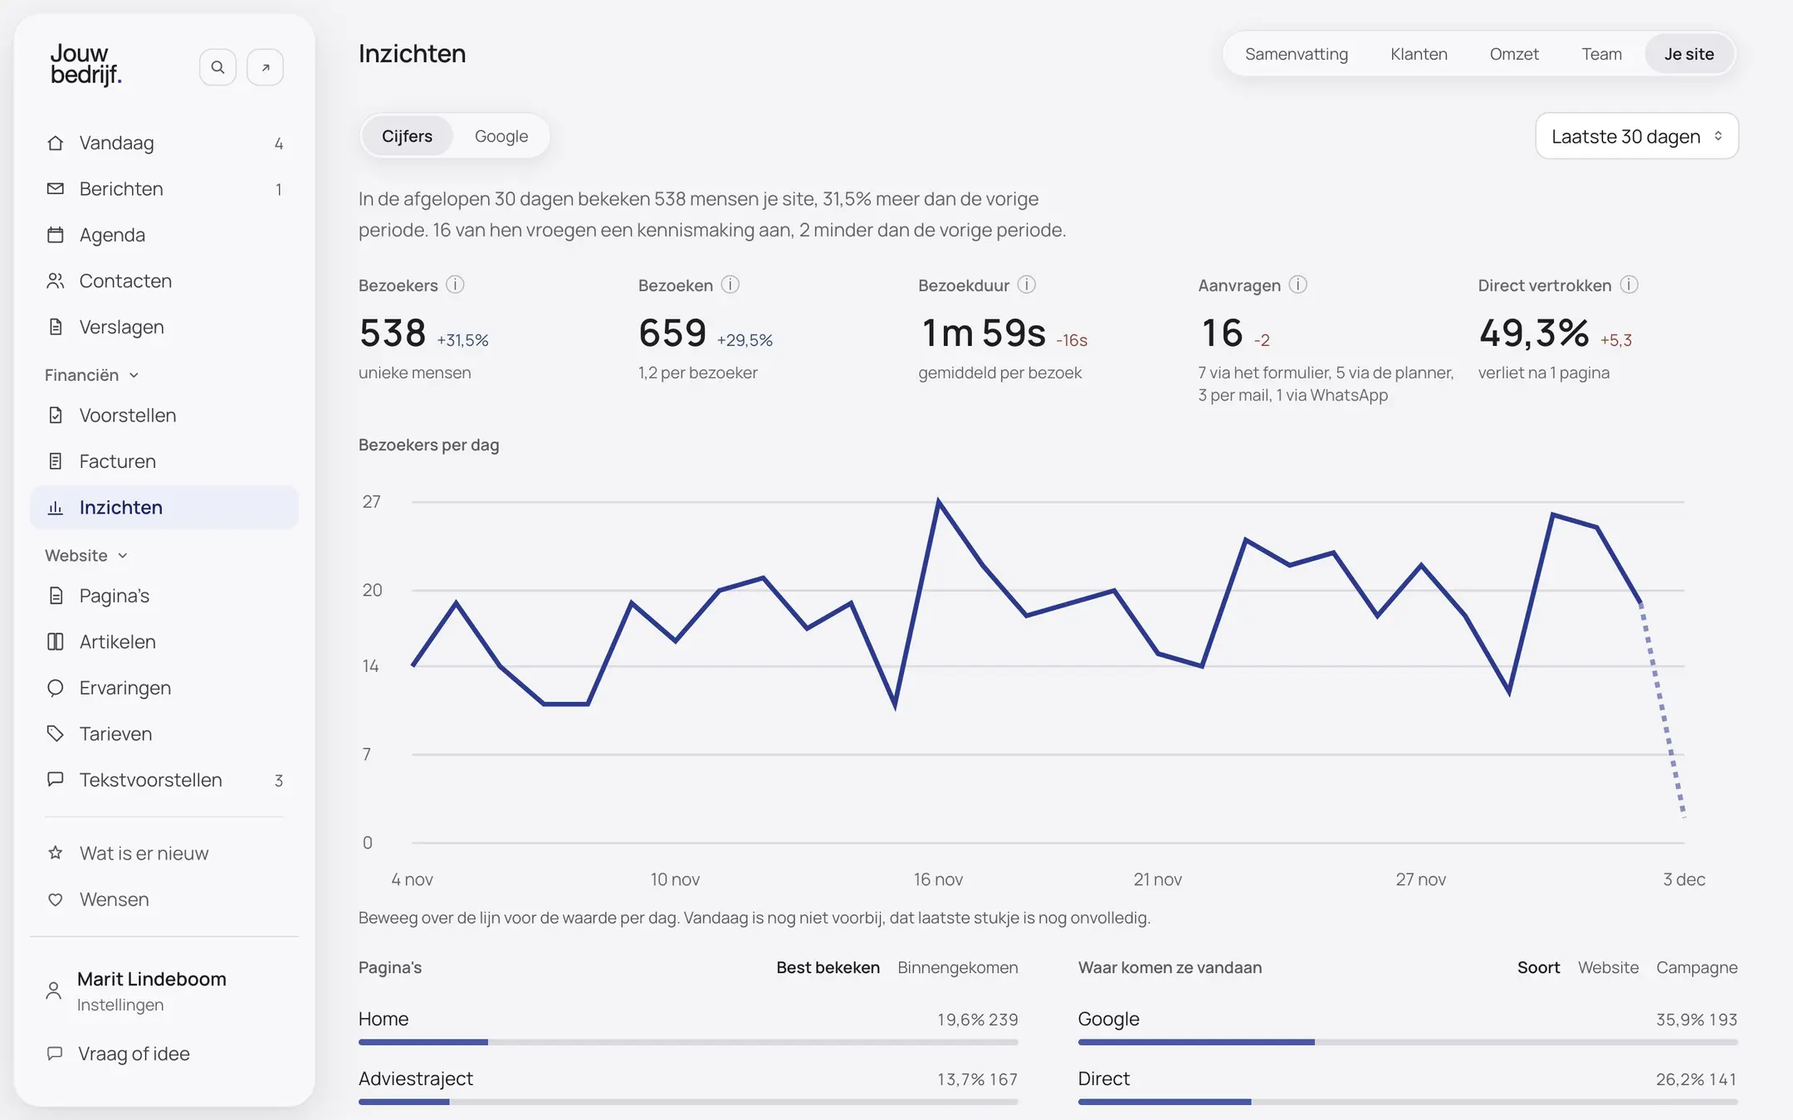The image size is (1793, 1120).
Task: Open the Samenvatting tab
Action: [1297, 54]
